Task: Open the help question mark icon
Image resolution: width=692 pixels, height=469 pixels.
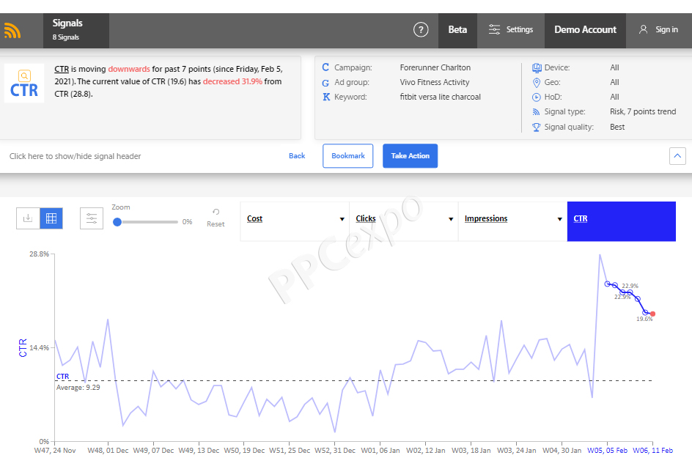Action: pos(420,30)
